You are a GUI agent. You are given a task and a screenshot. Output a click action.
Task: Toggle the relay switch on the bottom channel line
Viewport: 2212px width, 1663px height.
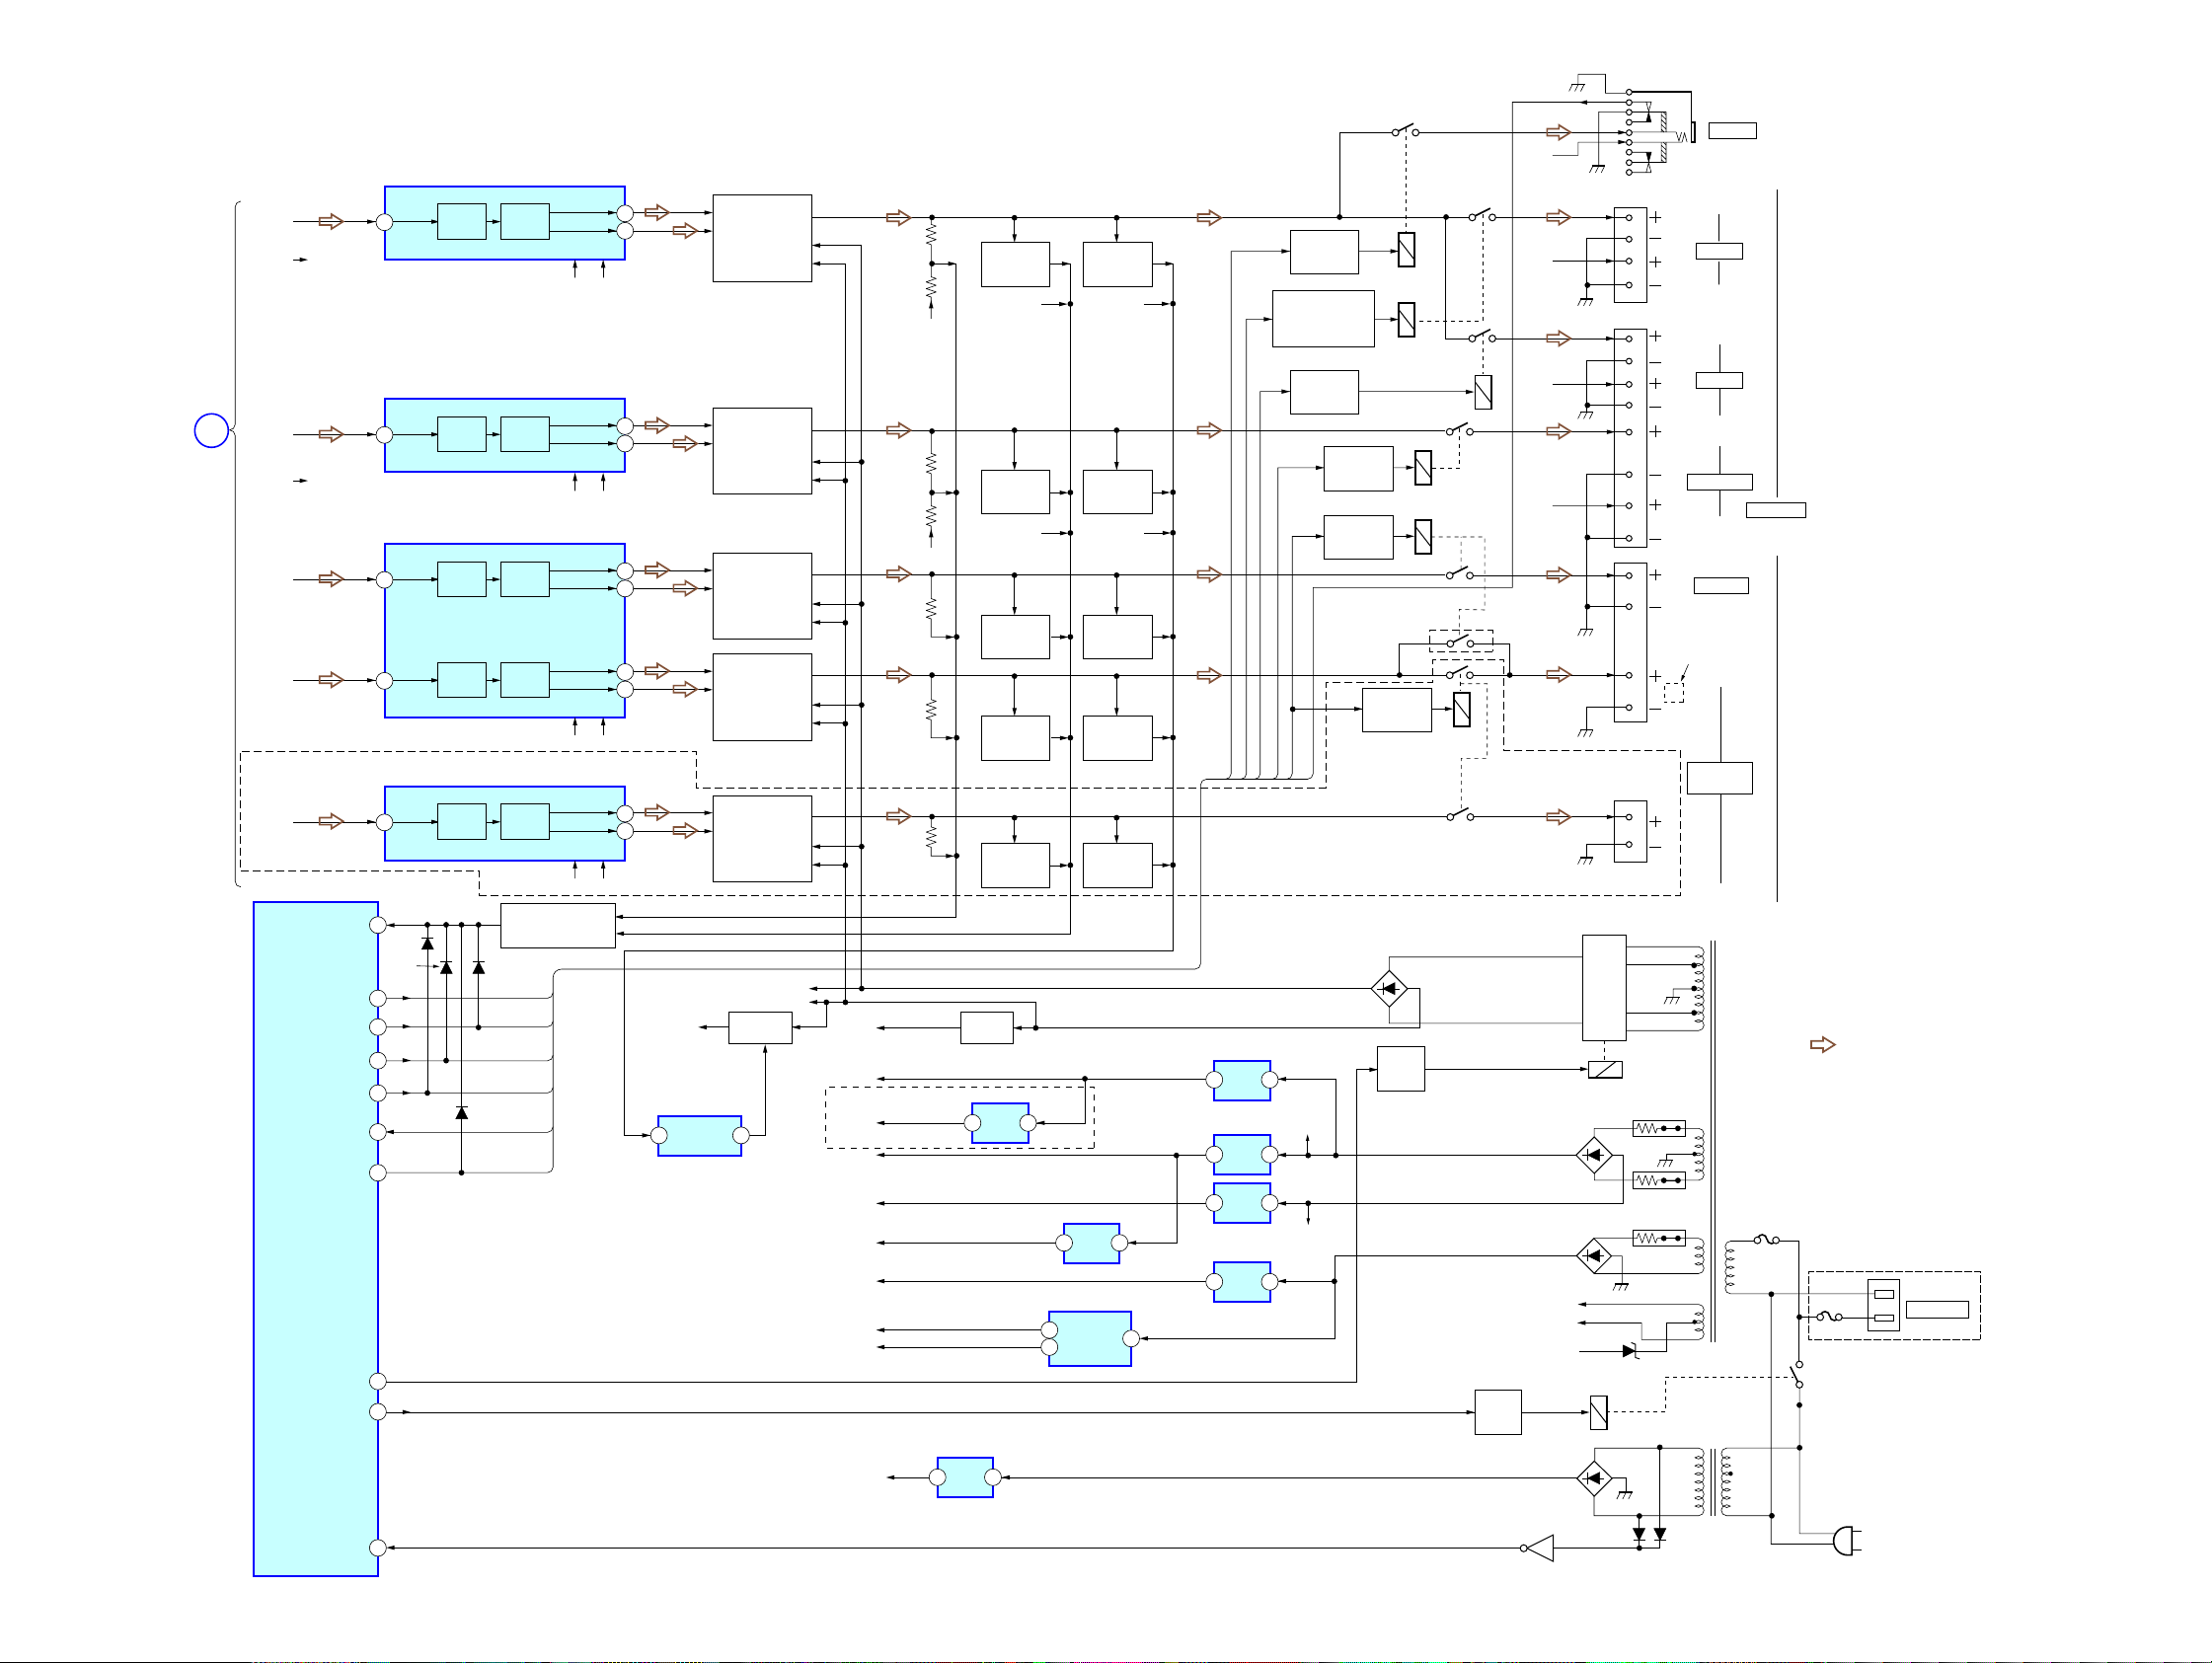(x=1460, y=816)
